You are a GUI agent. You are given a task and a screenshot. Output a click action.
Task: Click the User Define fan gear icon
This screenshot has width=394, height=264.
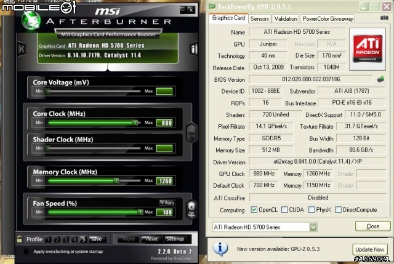[x=191, y=209]
